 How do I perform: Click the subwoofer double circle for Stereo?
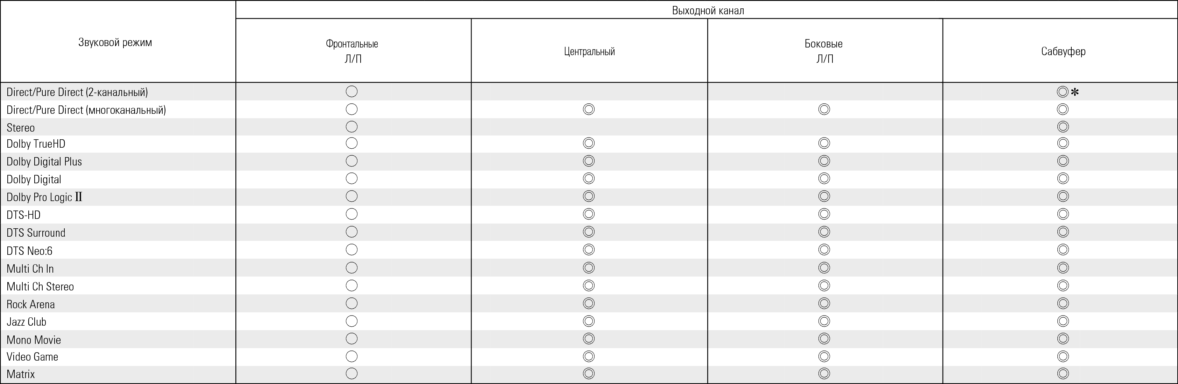pyautogui.click(x=1063, y=127)
